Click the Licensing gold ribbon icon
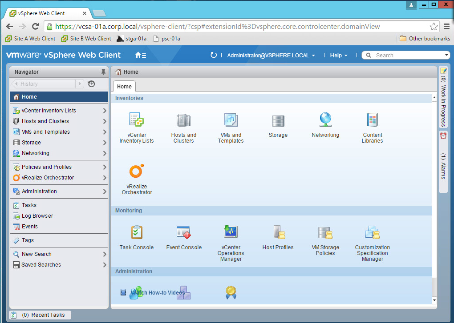Image resolution: width=454 pixels, height=323 pixels. tap(231, 292)
